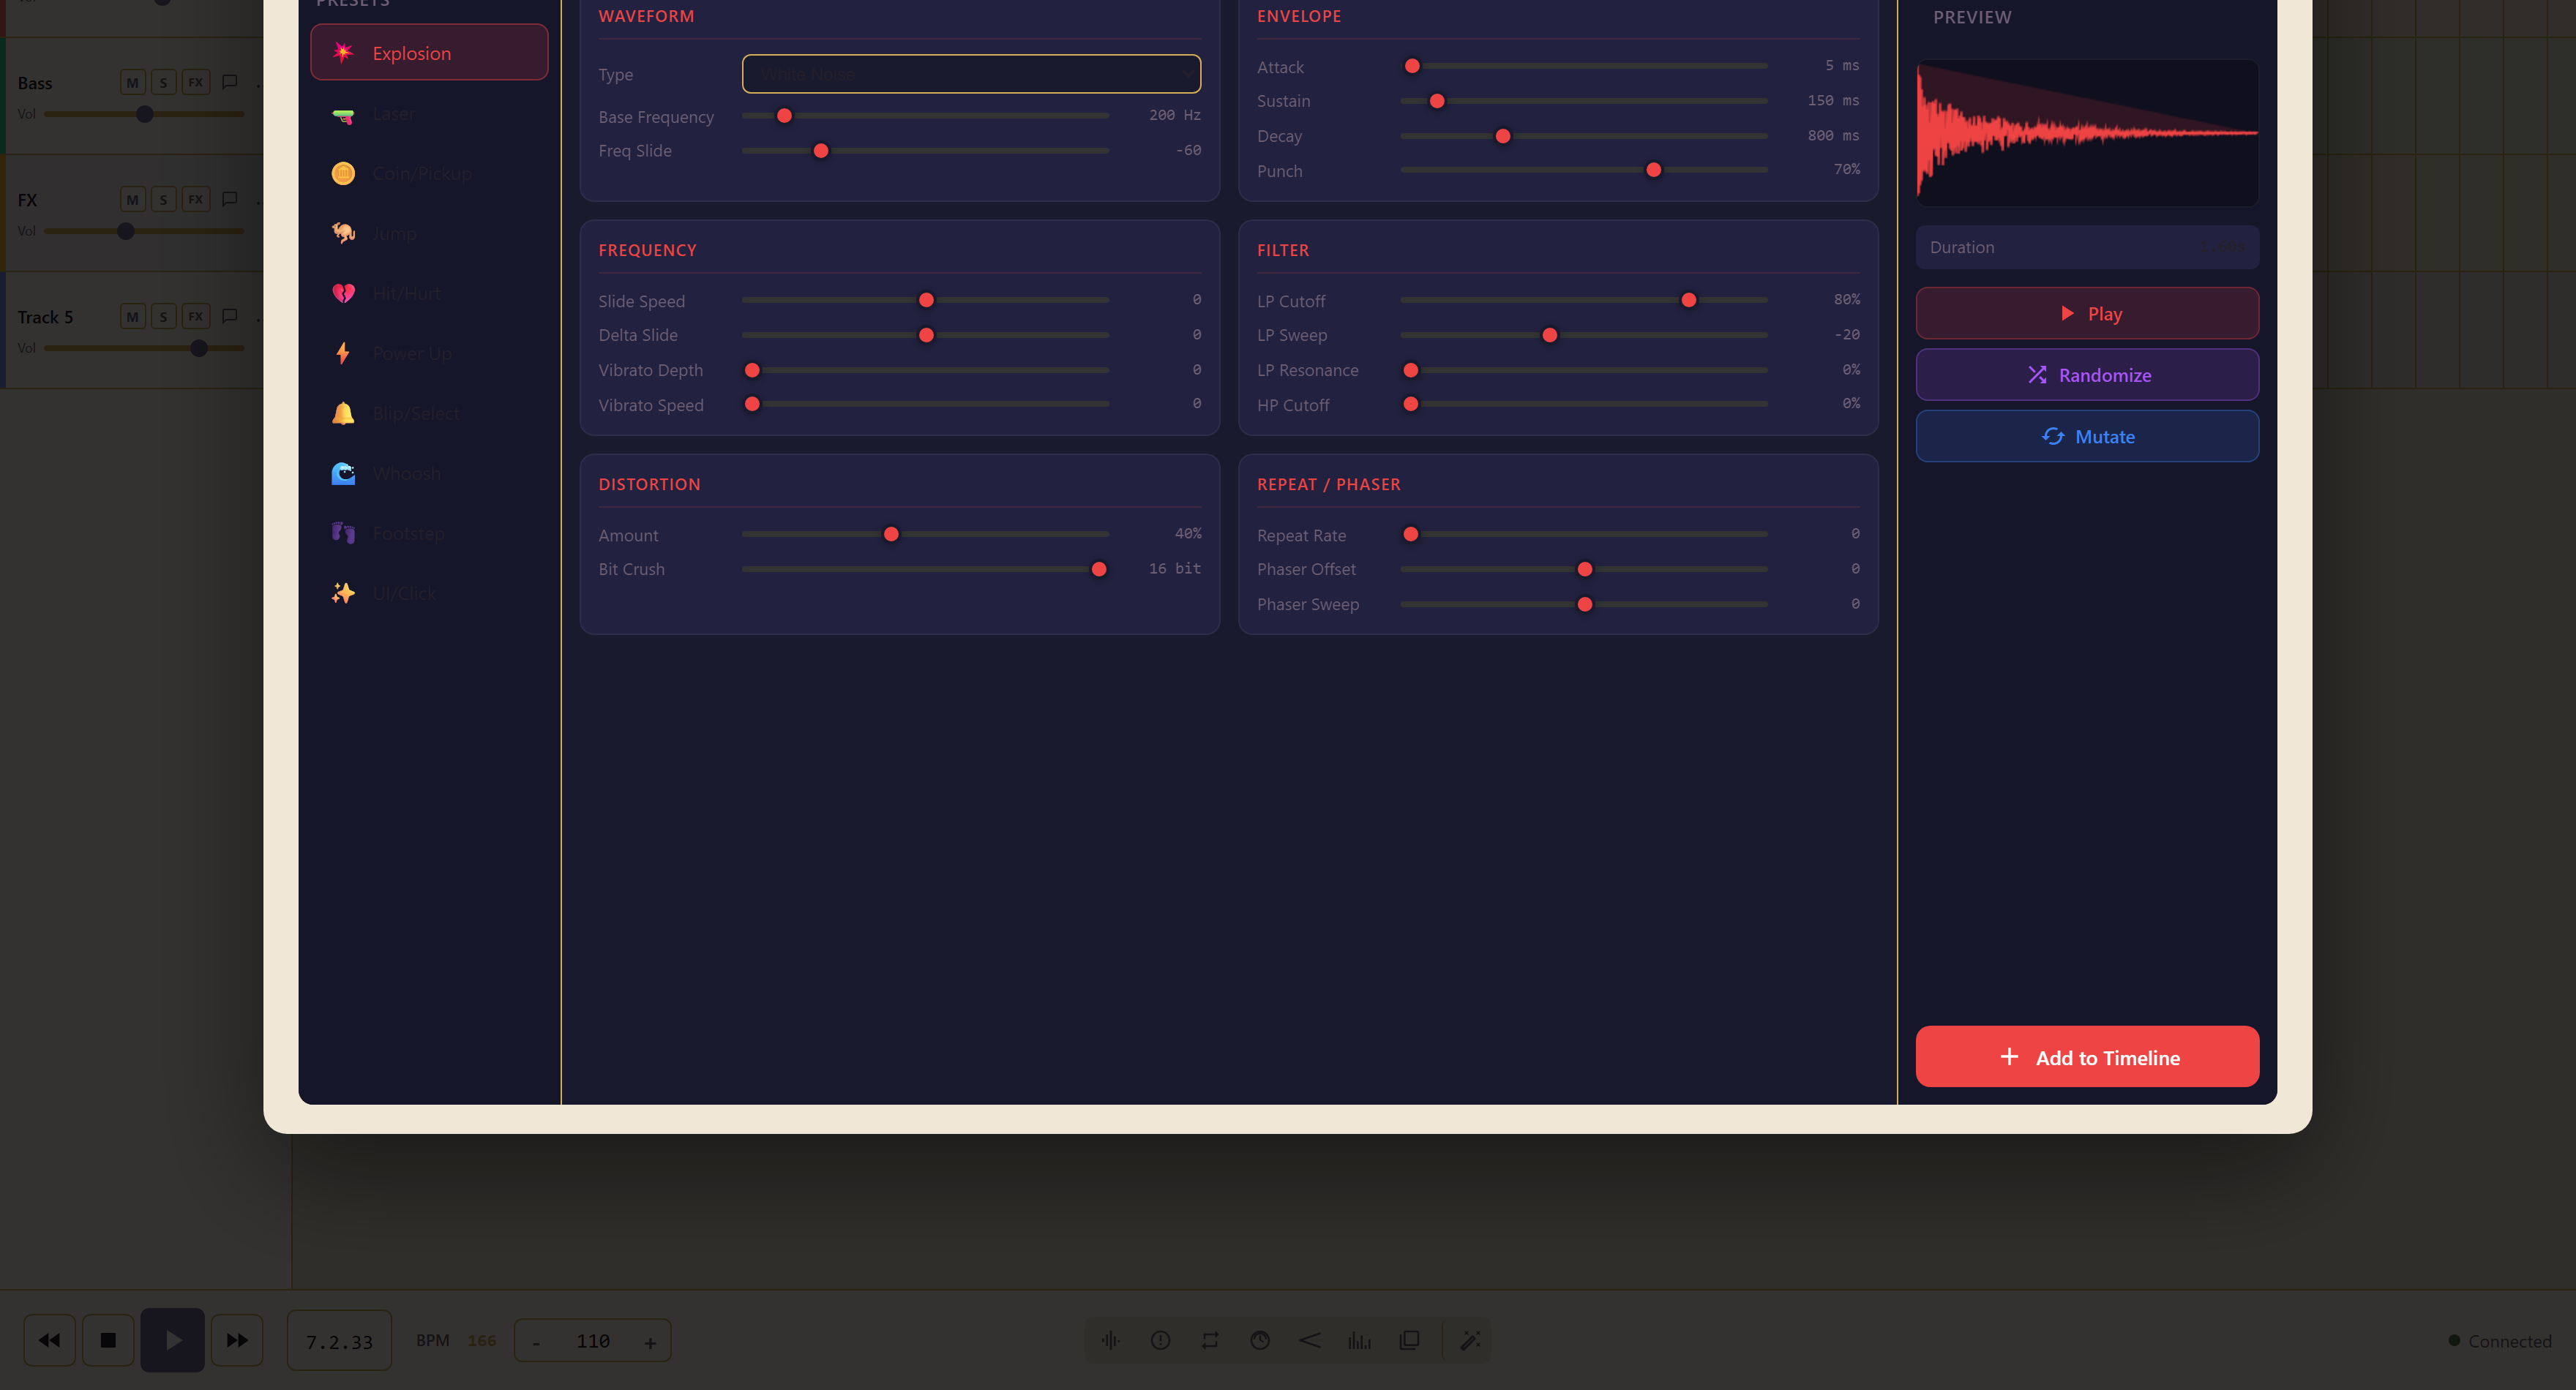Image resolution: width=2576 pixels, height=1390 pixels.
Task: Stop playback with the transport stop button
Action: [108, 1340]
